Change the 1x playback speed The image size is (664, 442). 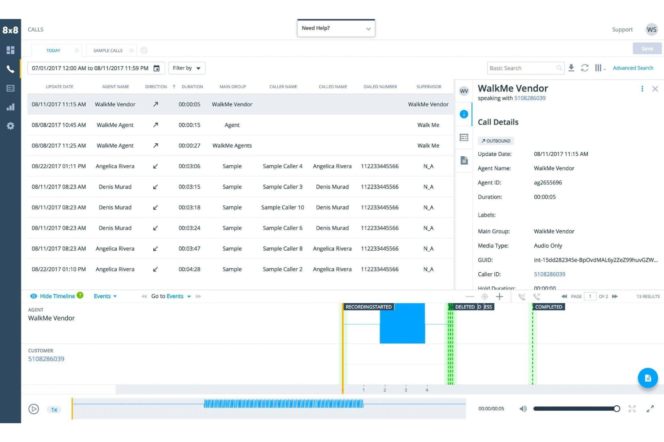[x=54, y=409]
